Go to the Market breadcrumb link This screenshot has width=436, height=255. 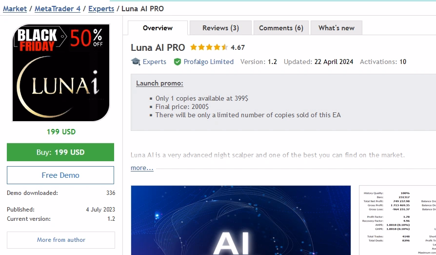click(x=15, y=9)
